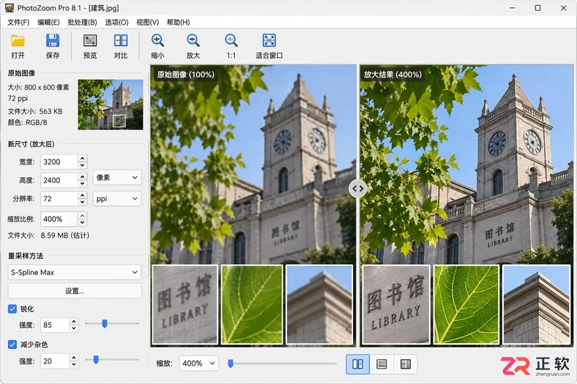Open the bottom 缩放 400% zoom dropdown
This screenshot has height=384, width=577.
tap(198, 364)
